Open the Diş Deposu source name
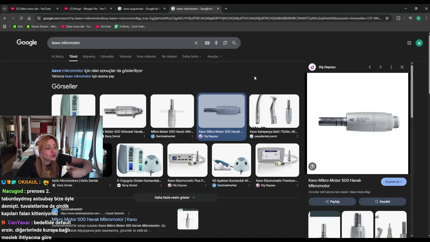This screenshot has height=242, width=430. pos(327,67)
